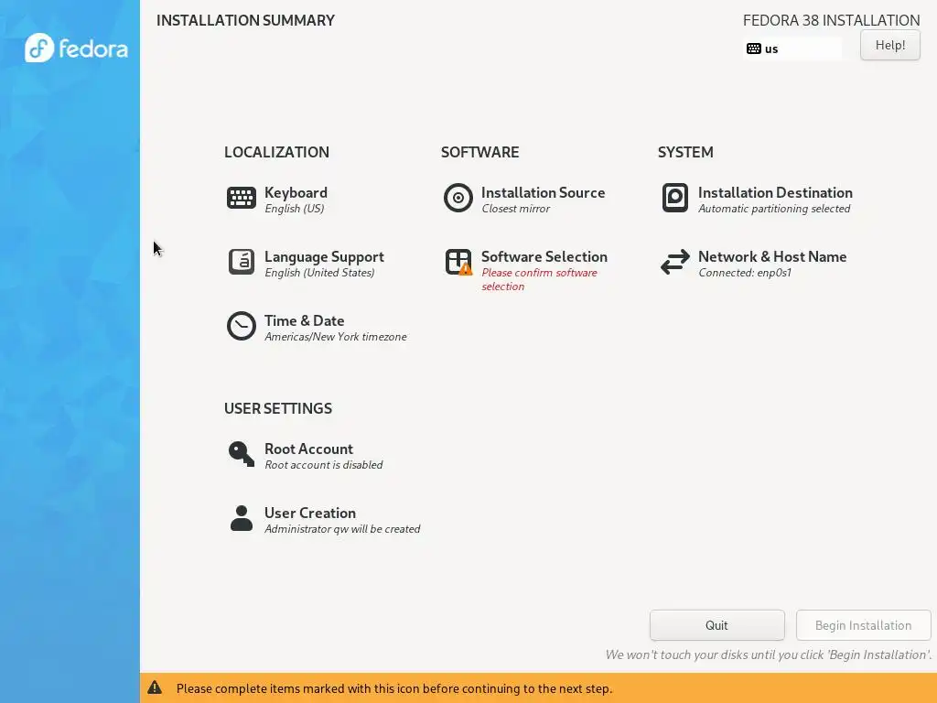Open the Network & Host Name arrows icon

pyautogui.click(x=675, y=262)
